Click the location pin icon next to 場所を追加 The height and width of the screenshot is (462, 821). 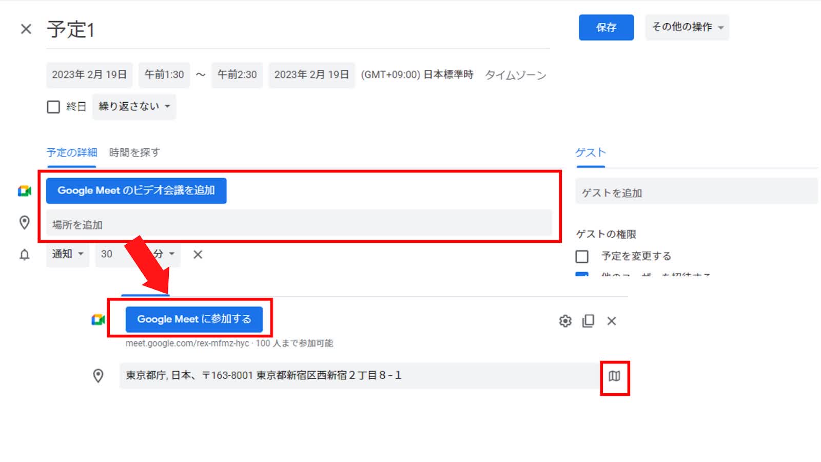click(24, 222)
